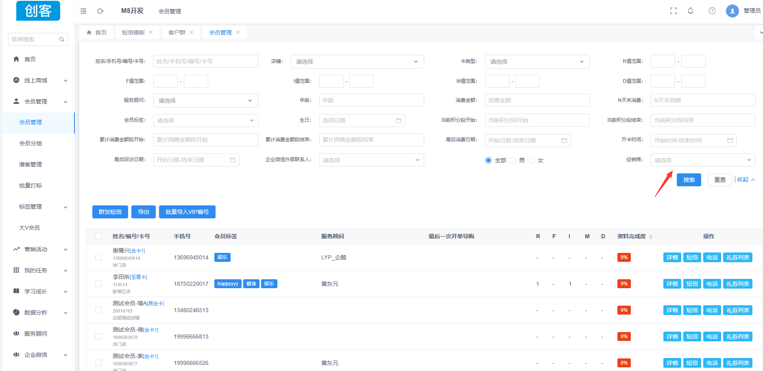Click the 消费金额 input field
763x371 pixels.
point(537,100)
